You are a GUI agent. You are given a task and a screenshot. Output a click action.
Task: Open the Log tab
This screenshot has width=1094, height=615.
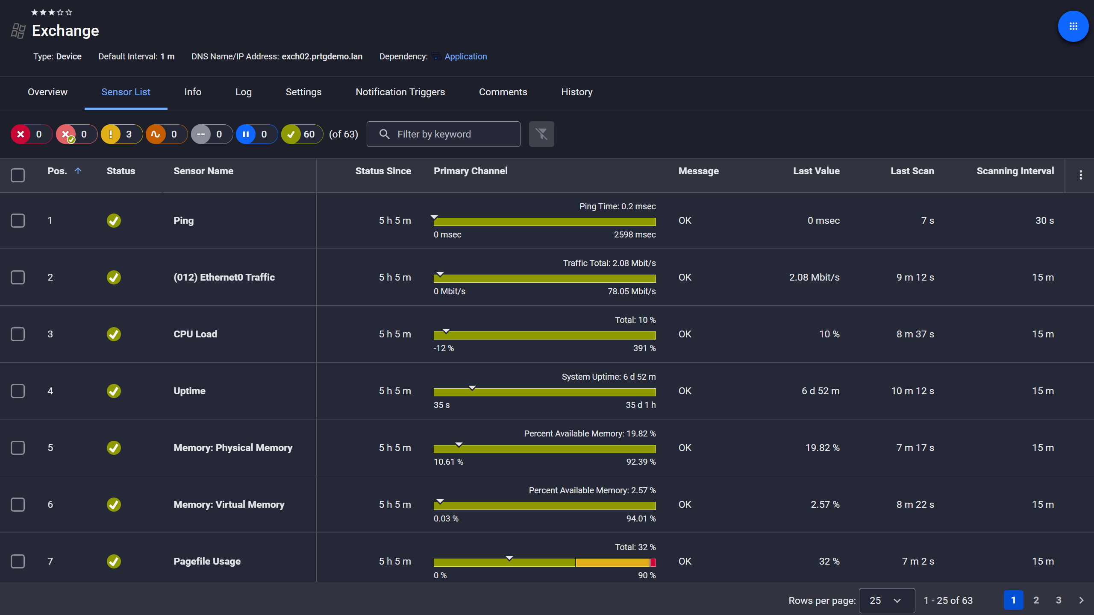point(244,92)
